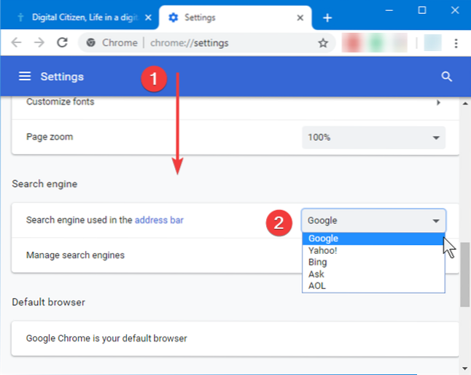Screen dimensions: 471x375
Task: Choose Bing as the search engine
Action: 317,262
